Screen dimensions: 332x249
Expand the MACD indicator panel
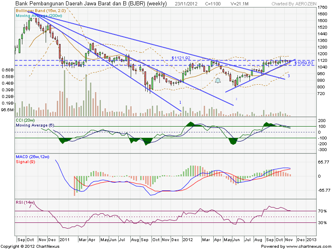(166, 176)
